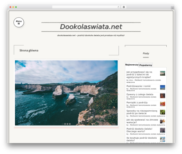Open the 'Podróżowanie i ramki' post
The width and height of the screenshot is (182, 154).
click(138, 86)
